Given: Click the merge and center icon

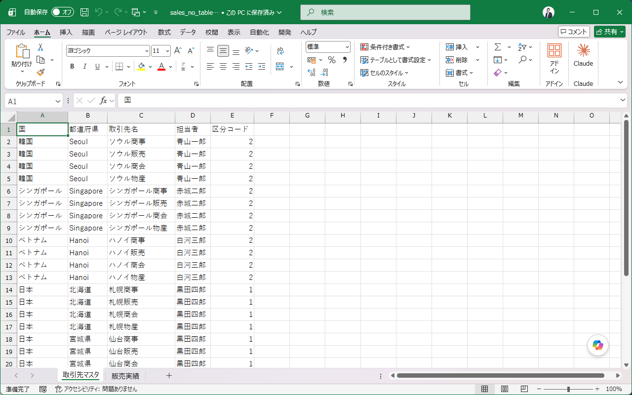Looking at the screenshot, I should (x=280, y=66).
